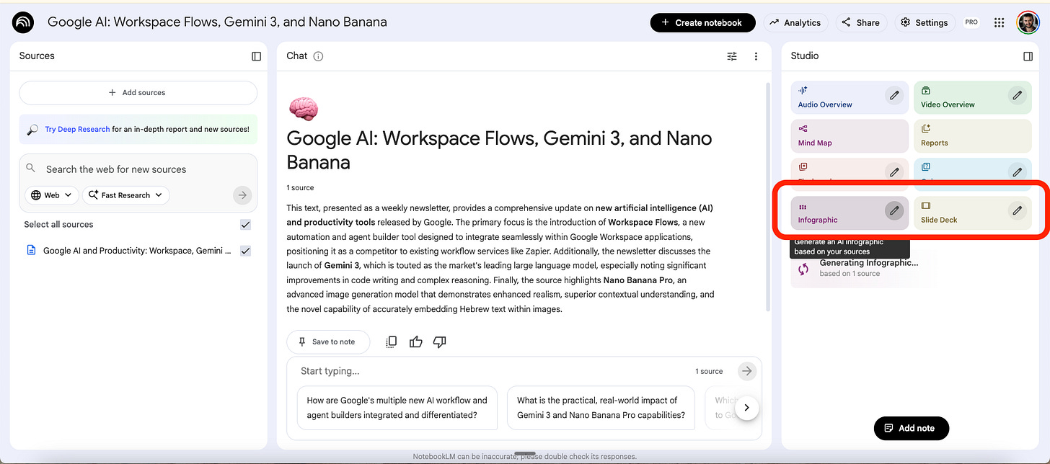Viewport: 1050px width, 464px height.
Task: Uncheck the Google AI and Productivity source
Action: (x=245, y=251)
